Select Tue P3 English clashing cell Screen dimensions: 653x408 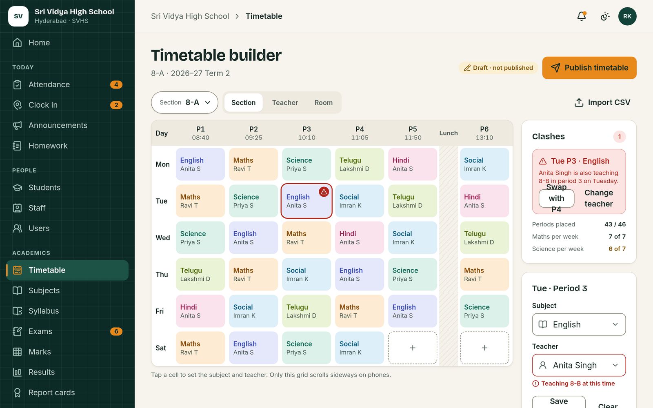(x=307, y=201)
